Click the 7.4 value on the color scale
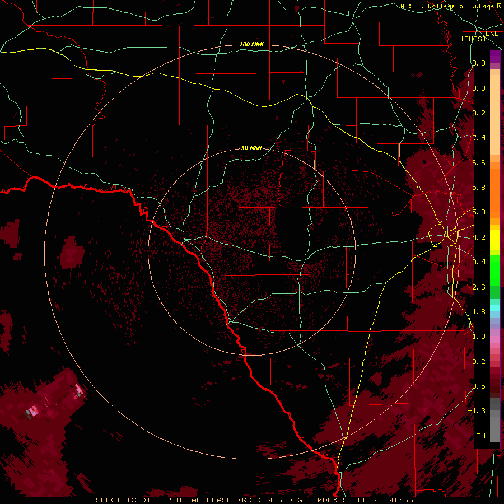The image size is (504, 504). click(479, 138)
